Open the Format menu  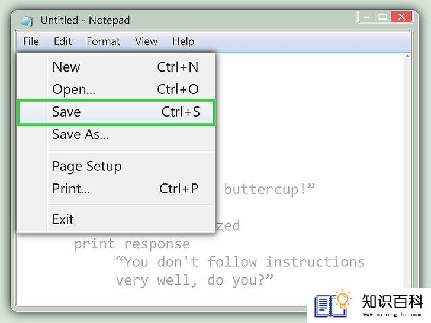(x=104, y=41)
